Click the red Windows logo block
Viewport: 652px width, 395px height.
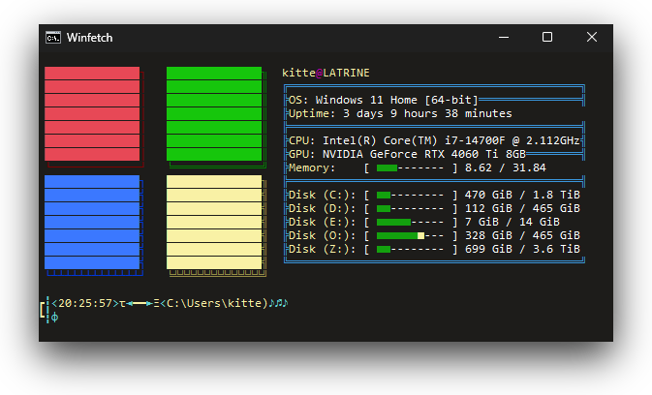pos(92,114)
